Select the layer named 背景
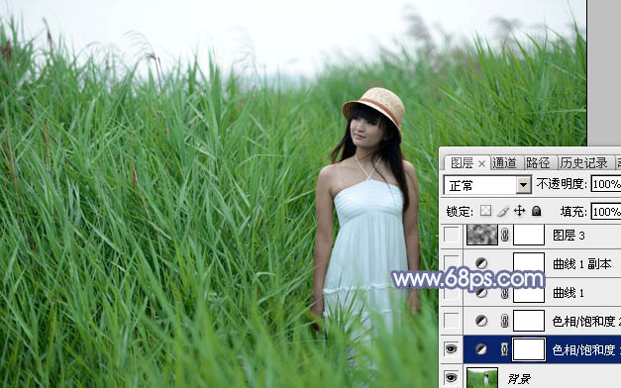The height and width of the screenshot is (388, 621). click(519, 379)
